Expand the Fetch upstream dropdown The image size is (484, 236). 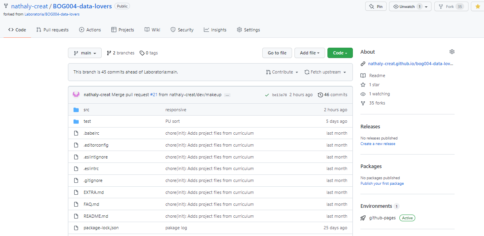pos(325,72)
